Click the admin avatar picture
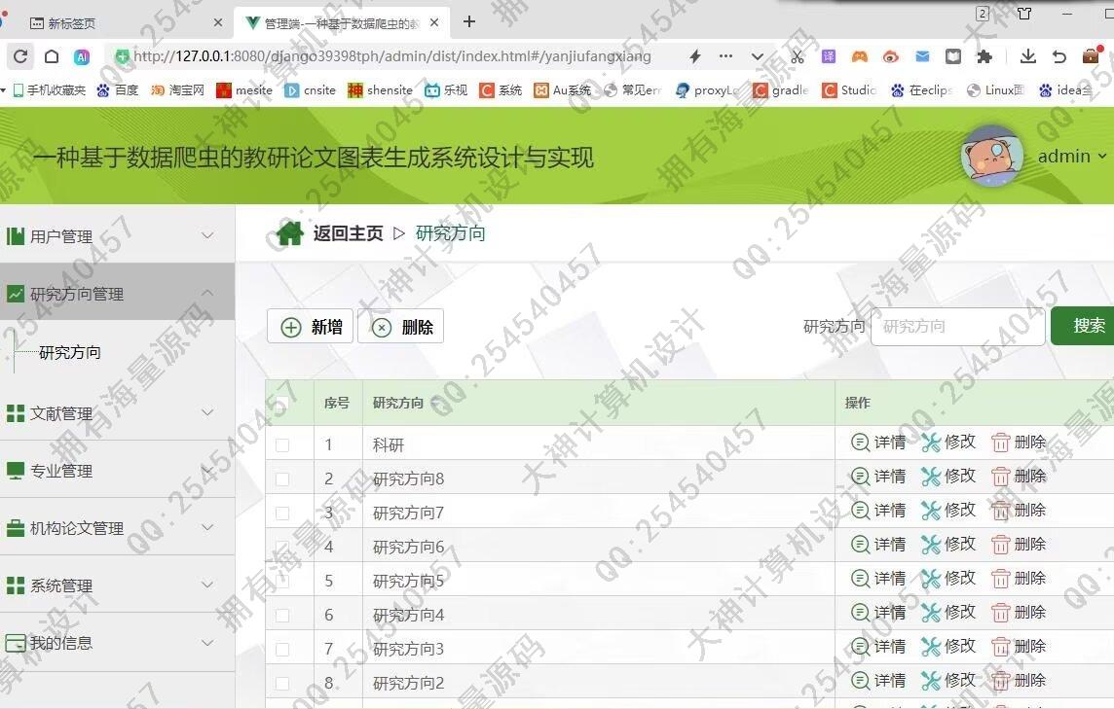Viewport: 1114px width, 709px height. click(x=992, y=157)
